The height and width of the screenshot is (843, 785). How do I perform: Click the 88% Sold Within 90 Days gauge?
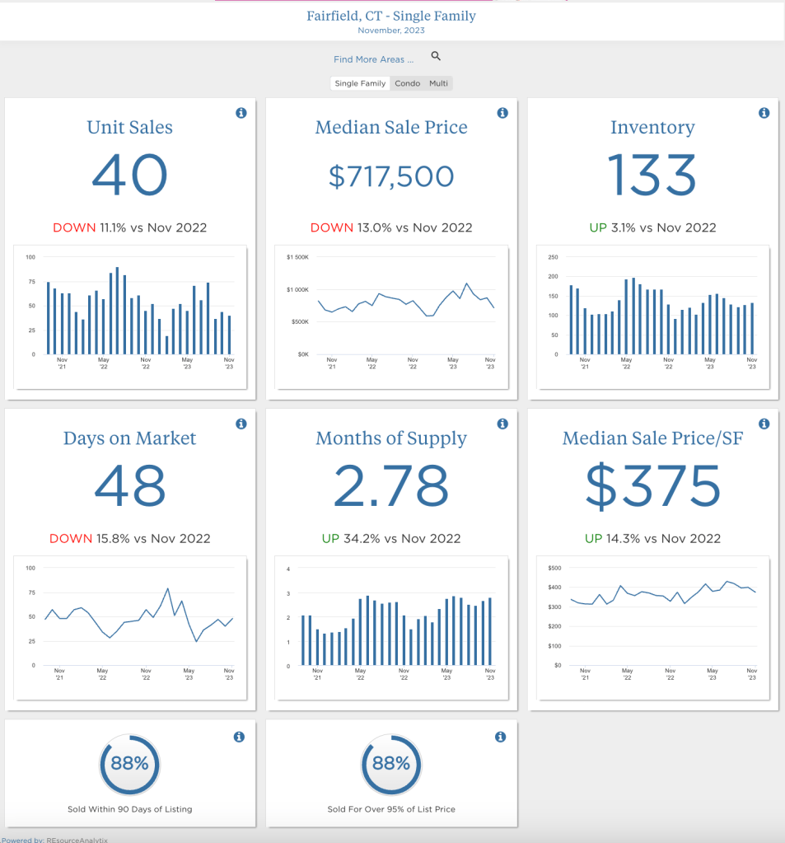[x=129, y=764]
